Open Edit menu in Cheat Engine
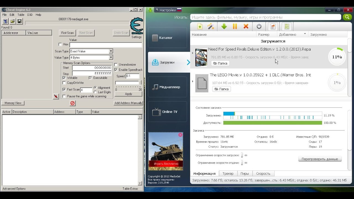This screenshot has width=354, height=199. click(12, 15)
